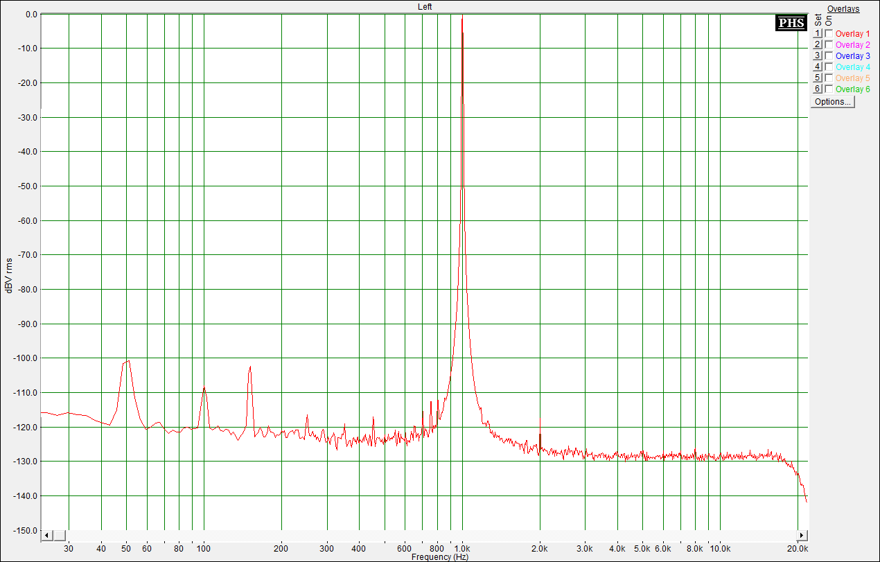880x562 pixels.
Task: Click the 20.0k frequency axis label
Action: [x=799, y=549]
